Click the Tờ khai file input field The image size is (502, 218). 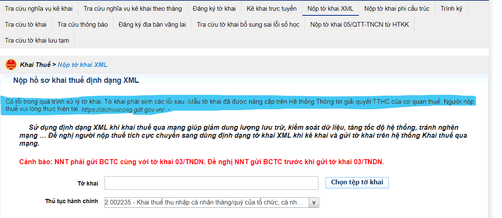click(x=211, y=183)
